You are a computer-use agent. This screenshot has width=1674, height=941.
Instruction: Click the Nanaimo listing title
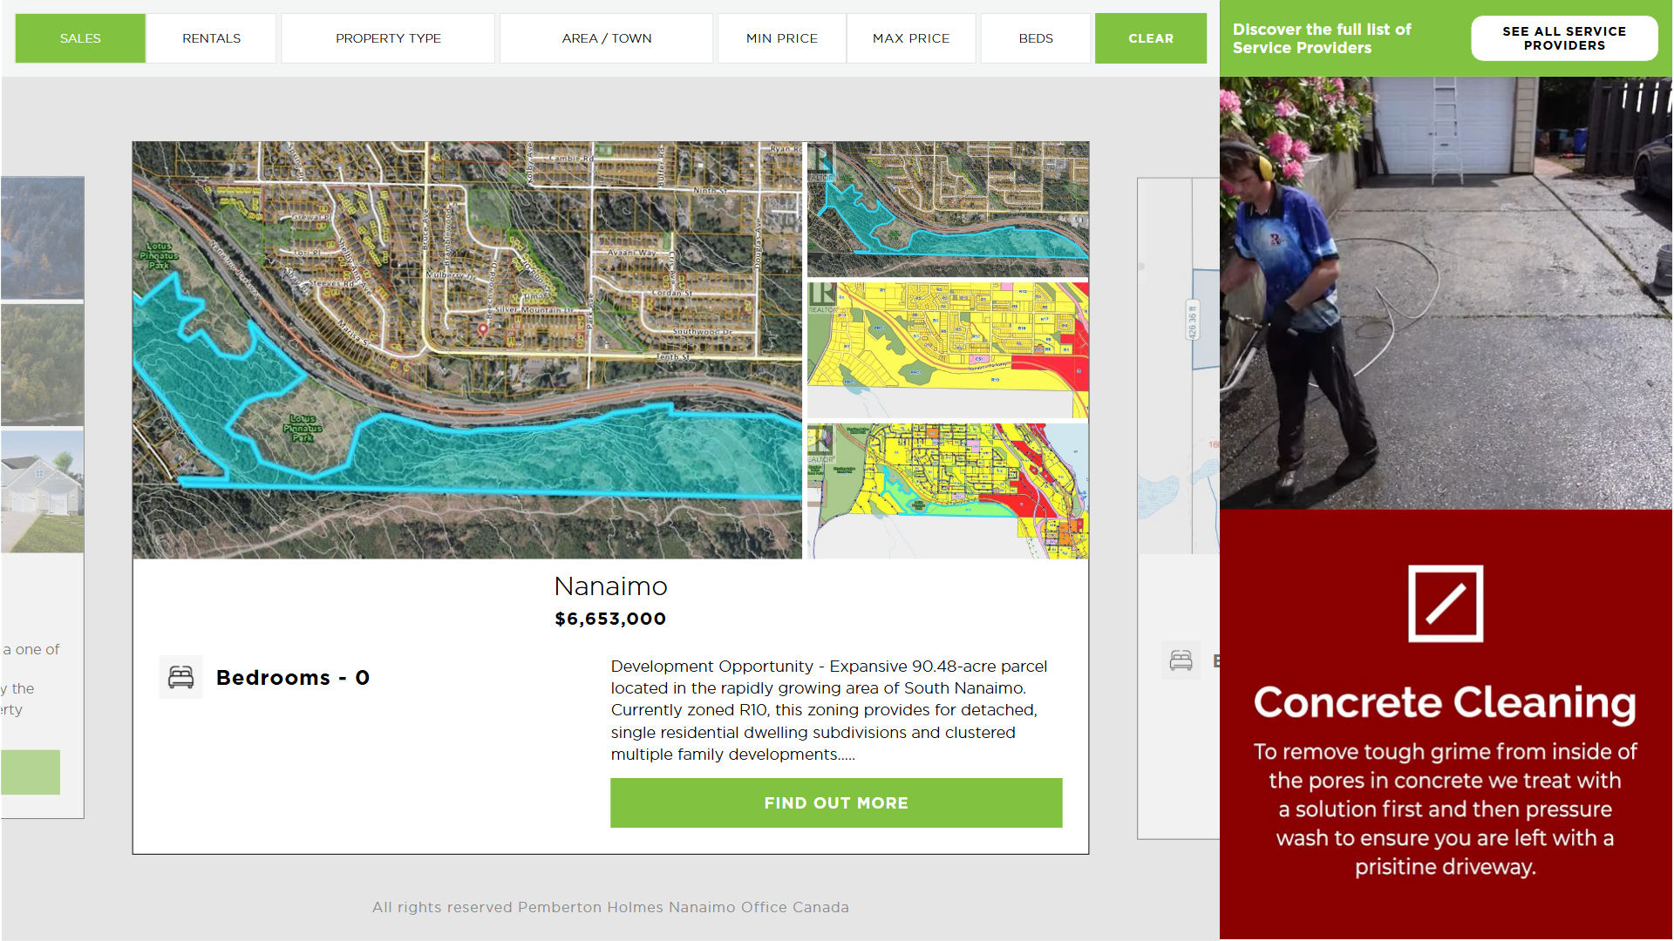coord(610,586)
